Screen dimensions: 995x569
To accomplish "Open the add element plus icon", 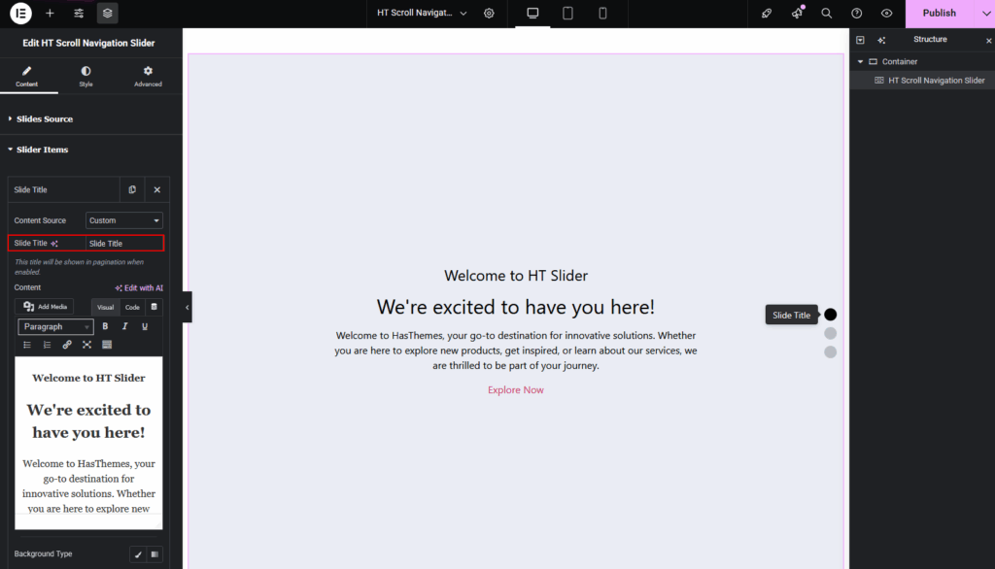I will click(50, 14).
